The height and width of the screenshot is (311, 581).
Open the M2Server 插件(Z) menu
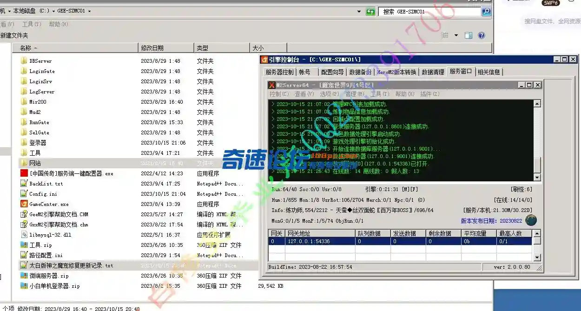pos(429,94)
